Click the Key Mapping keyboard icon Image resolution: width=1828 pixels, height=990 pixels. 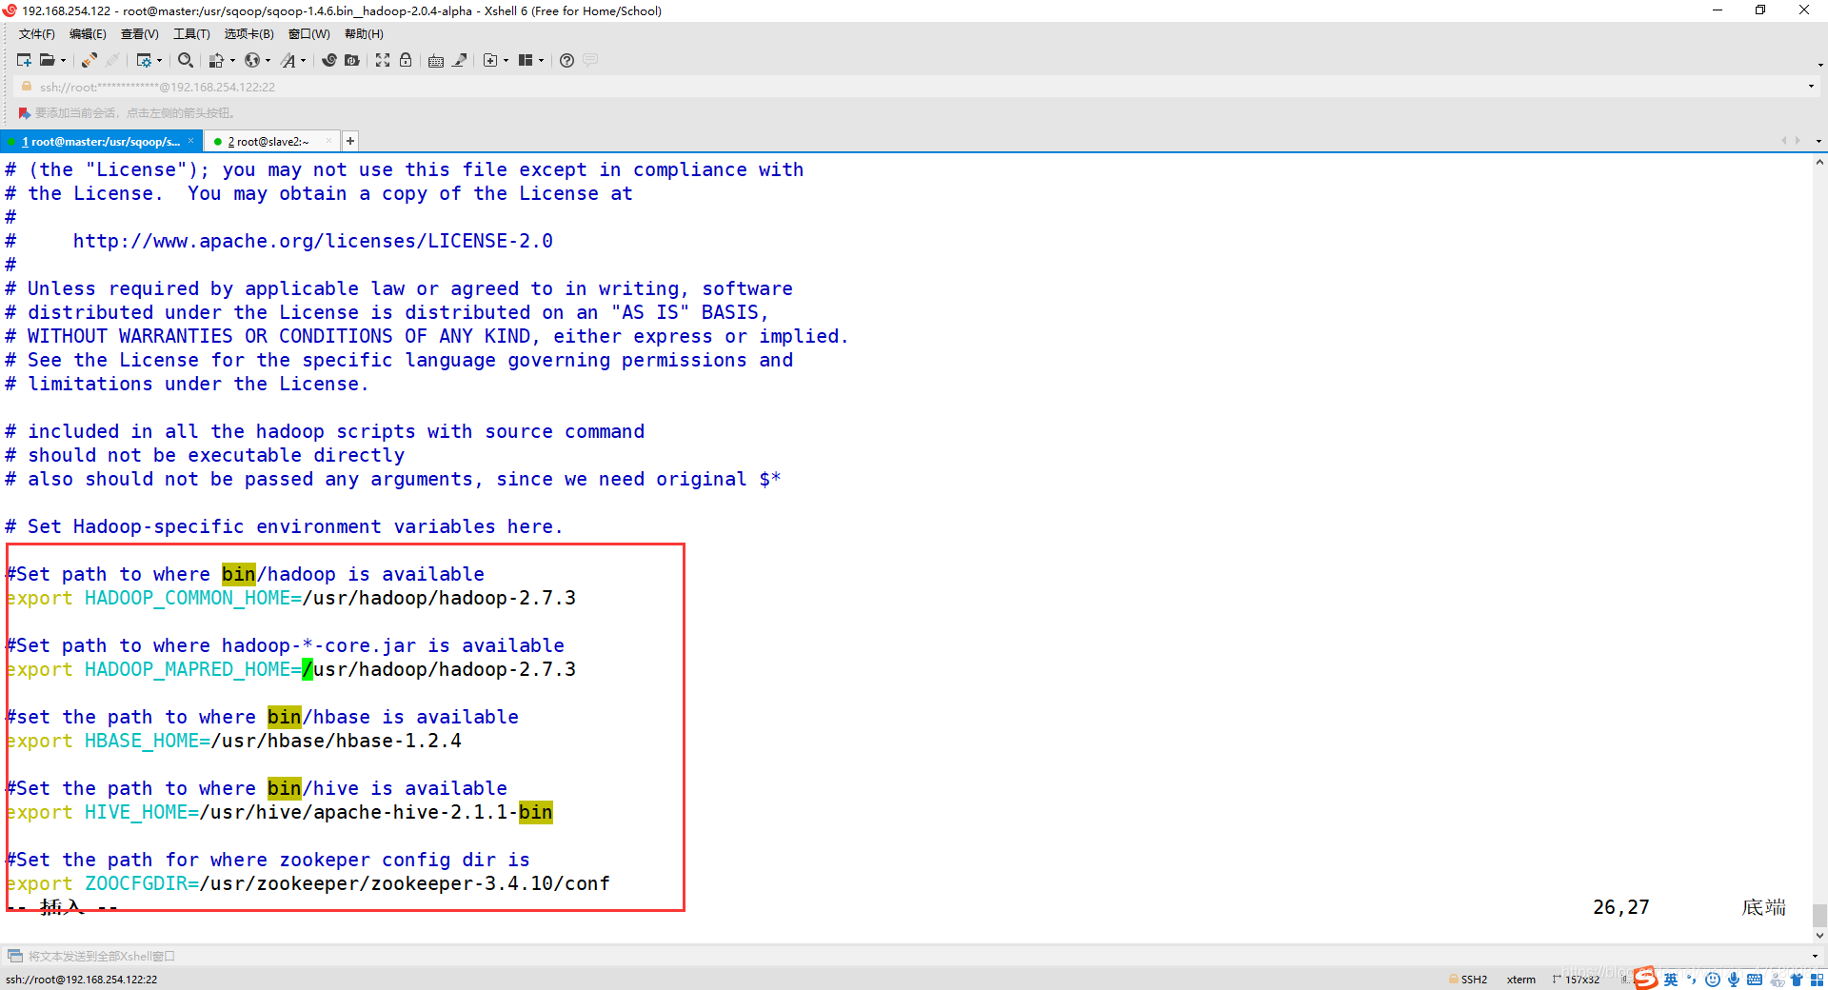point(436,60)
